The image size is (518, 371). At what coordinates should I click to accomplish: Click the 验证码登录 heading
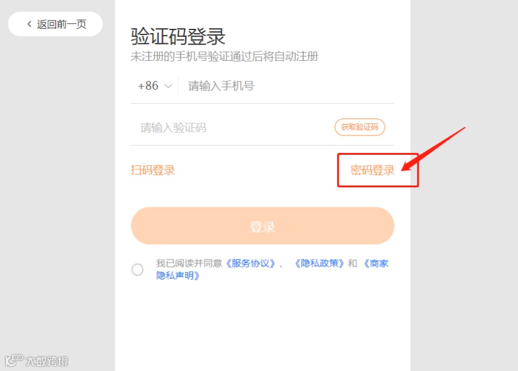click(x=178, y=36)
